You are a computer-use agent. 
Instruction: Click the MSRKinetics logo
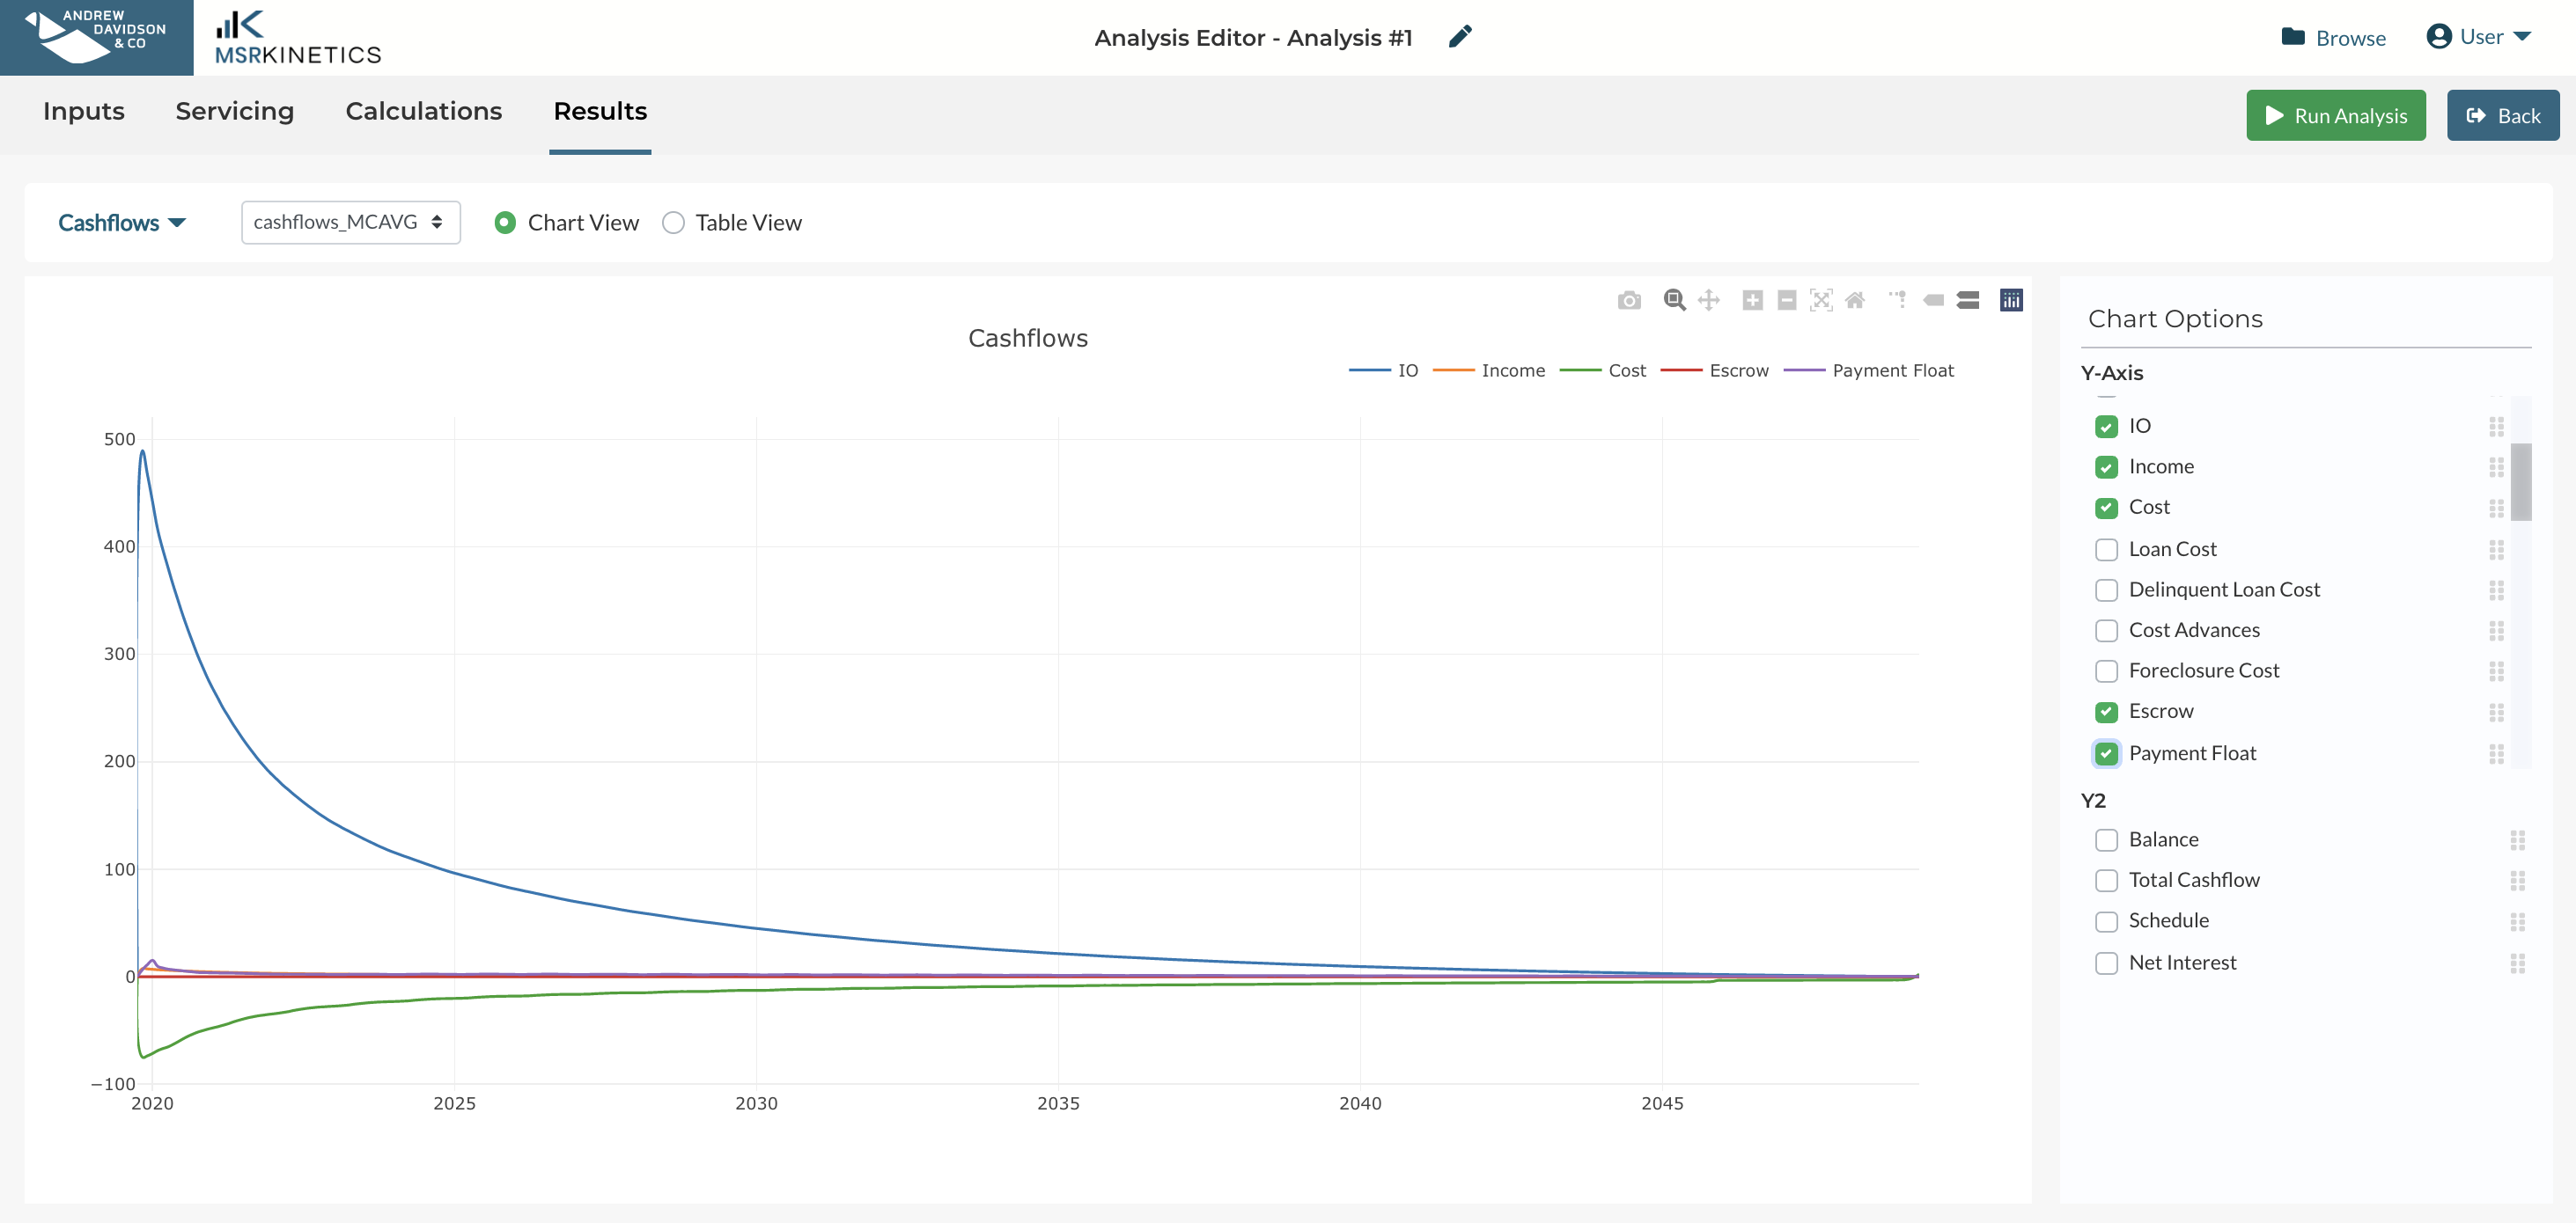pyautogui.click(x=298, y=38)
